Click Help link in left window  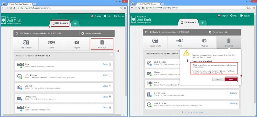point(107,16)
